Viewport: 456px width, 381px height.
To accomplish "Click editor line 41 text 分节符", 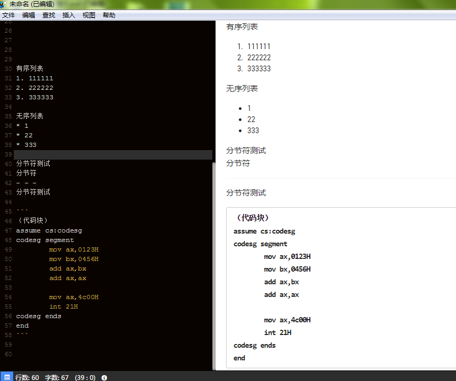I will point(26,173).
